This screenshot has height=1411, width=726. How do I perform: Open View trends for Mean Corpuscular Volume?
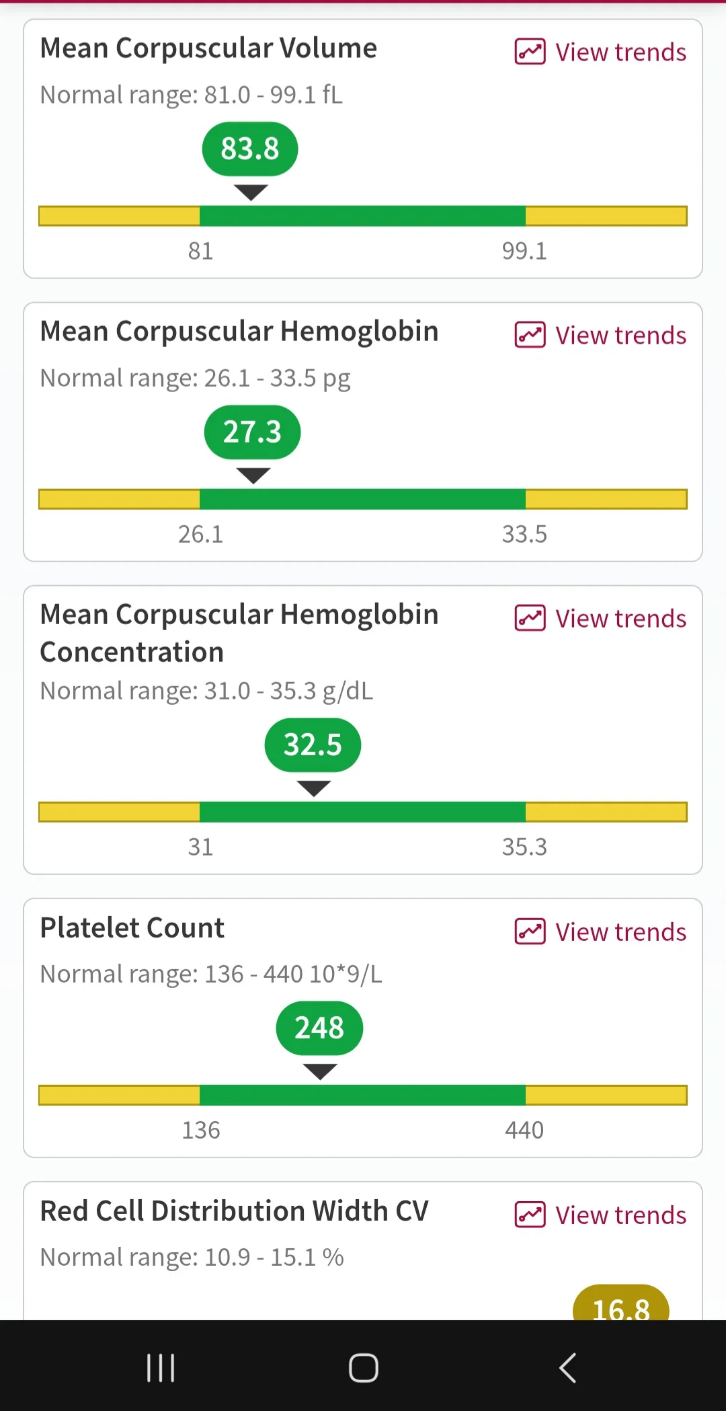[600, 52]
